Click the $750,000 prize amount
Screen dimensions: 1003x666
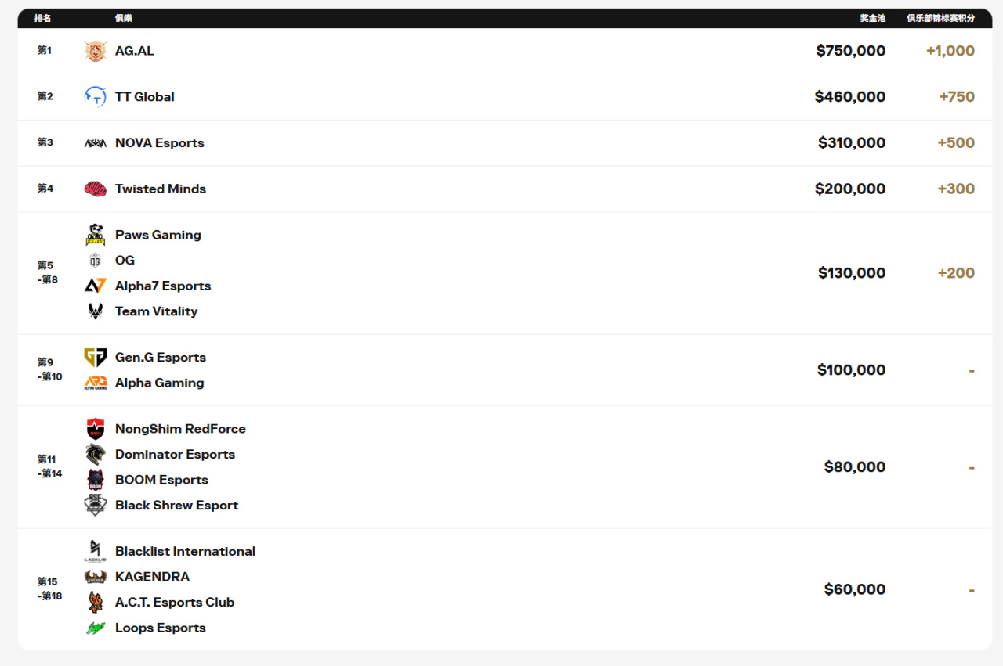tap(850, 51)
